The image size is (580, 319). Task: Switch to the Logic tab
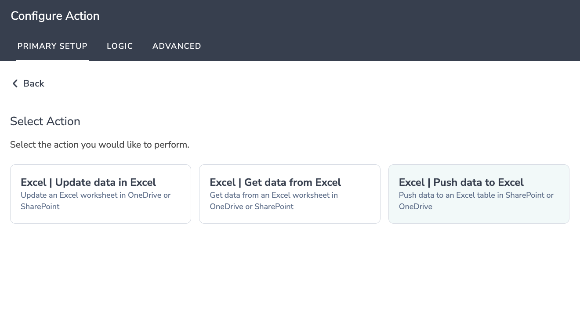tap(120, 46)
